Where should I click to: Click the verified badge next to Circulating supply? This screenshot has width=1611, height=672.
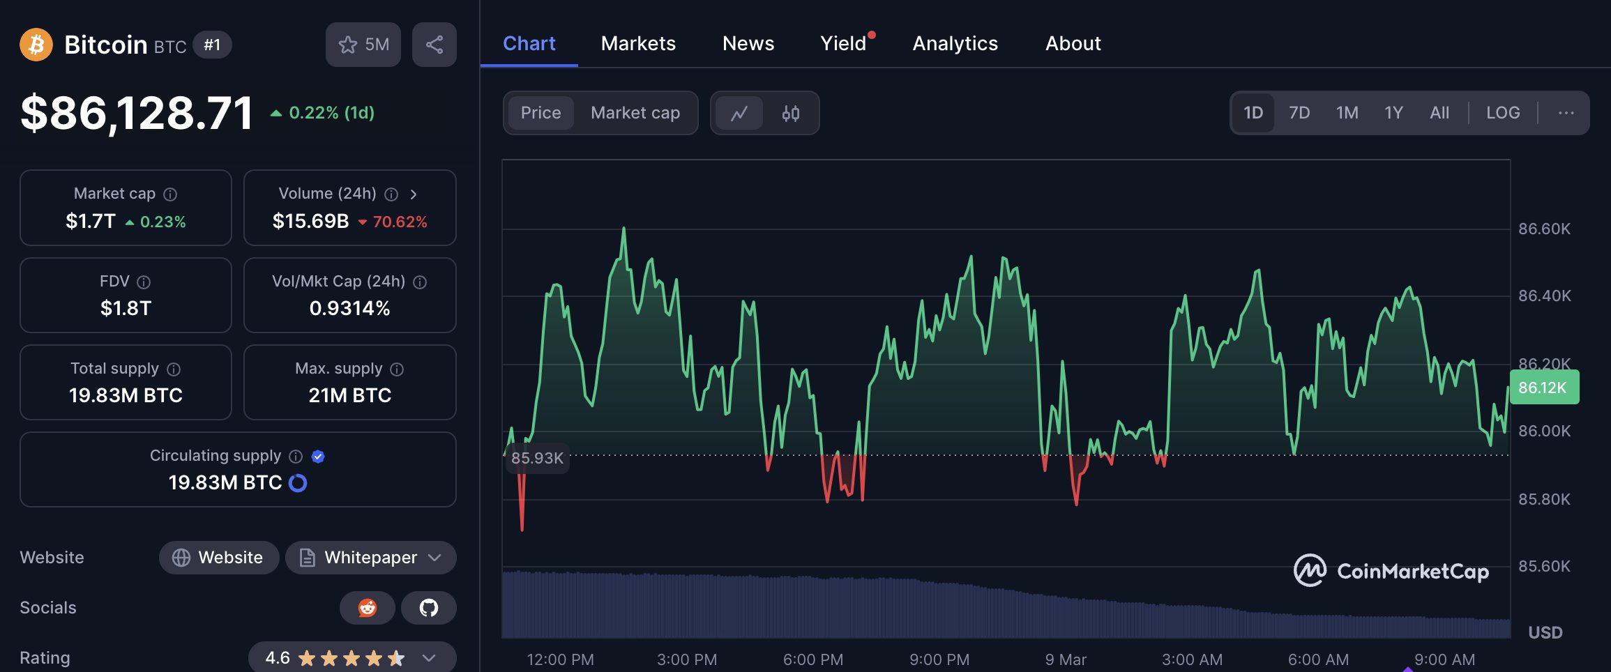point(318,457)
